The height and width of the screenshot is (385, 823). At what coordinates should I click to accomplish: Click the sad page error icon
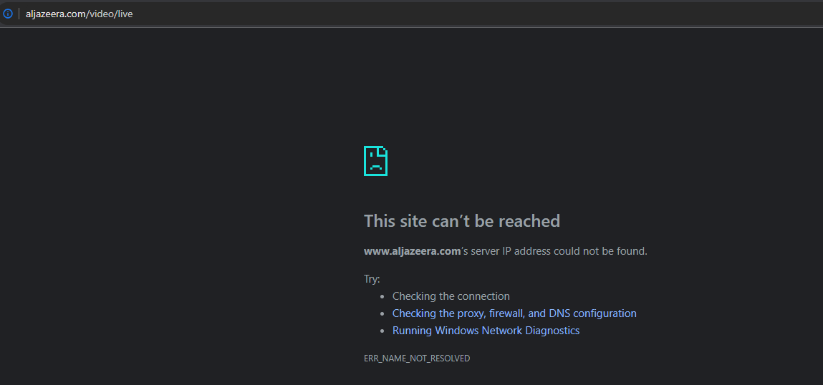(x=376, y=161)
